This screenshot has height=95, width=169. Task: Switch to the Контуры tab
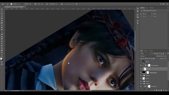pyautogui.click(x=151, y=51)
